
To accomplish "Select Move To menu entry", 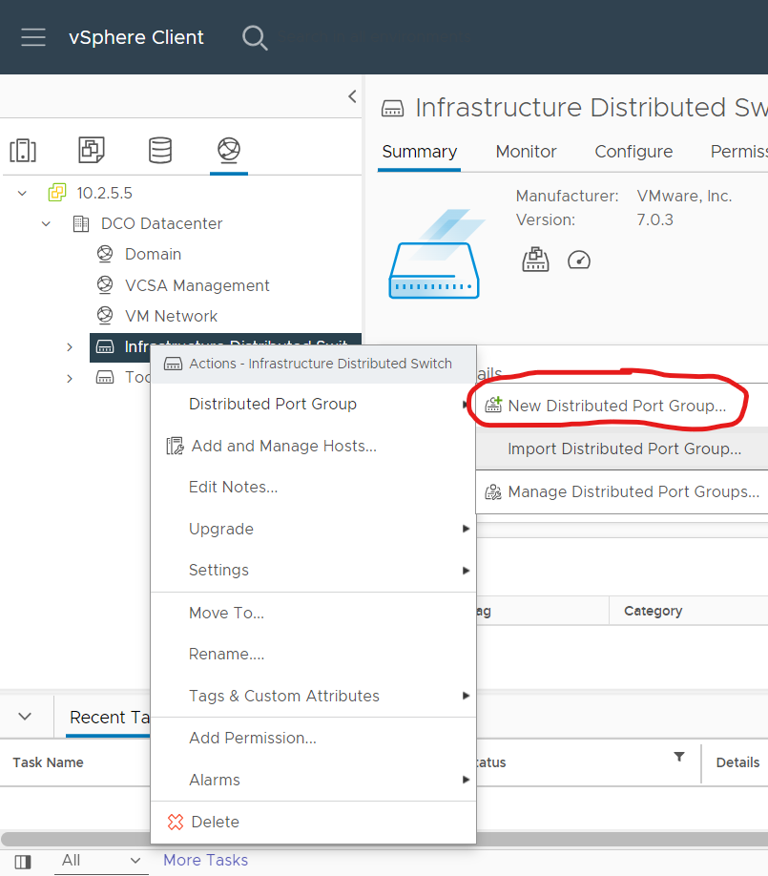I will click(313, 613).
